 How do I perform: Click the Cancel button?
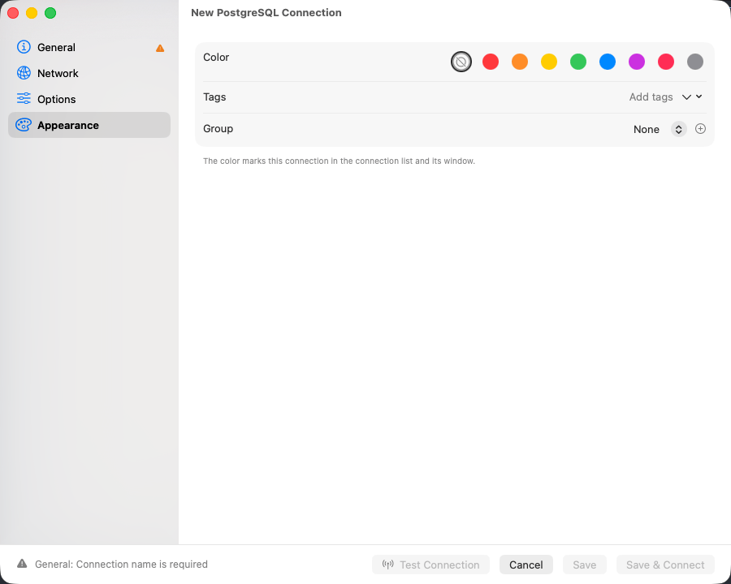pos(526,565)
